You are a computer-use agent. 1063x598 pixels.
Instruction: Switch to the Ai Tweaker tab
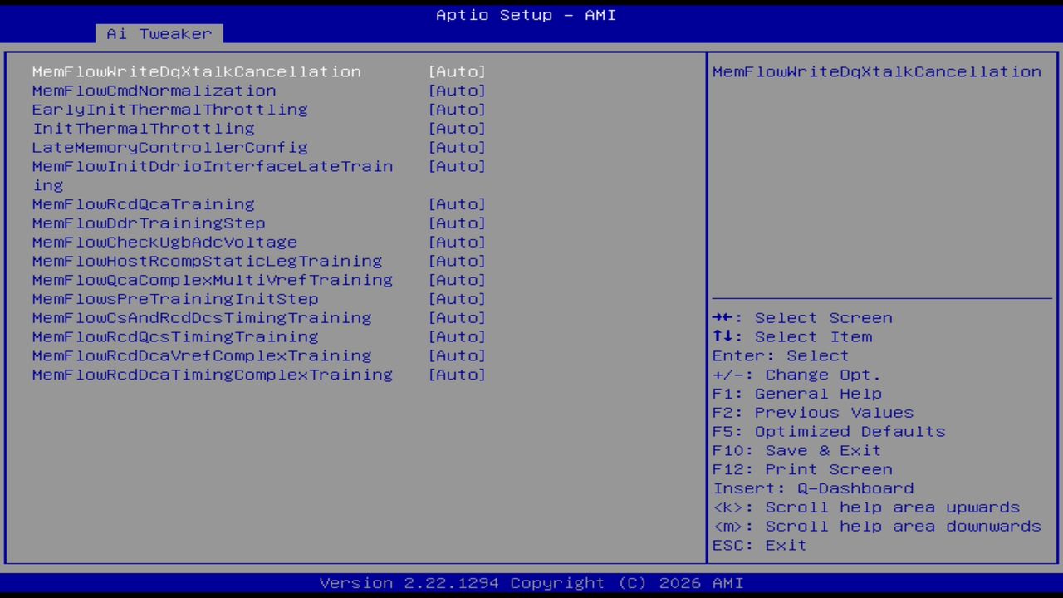click(x=157, y=33)
